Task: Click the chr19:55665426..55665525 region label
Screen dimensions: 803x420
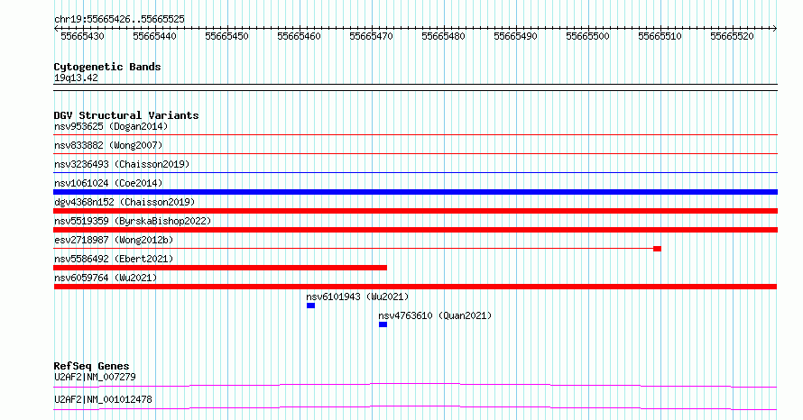Action: pyautogui.click(x=119, y=20)
